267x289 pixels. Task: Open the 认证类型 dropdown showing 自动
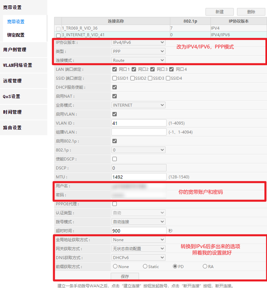[138, 212]
